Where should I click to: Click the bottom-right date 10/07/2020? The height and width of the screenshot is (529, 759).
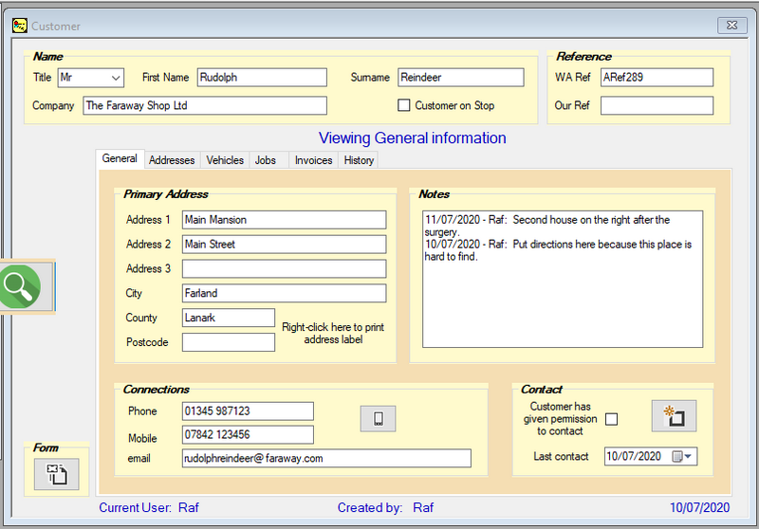point(699,508)
